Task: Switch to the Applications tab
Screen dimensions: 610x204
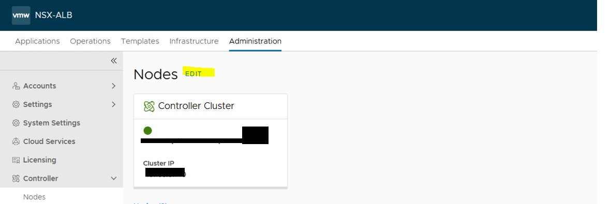Action: (x=37, y=41)
